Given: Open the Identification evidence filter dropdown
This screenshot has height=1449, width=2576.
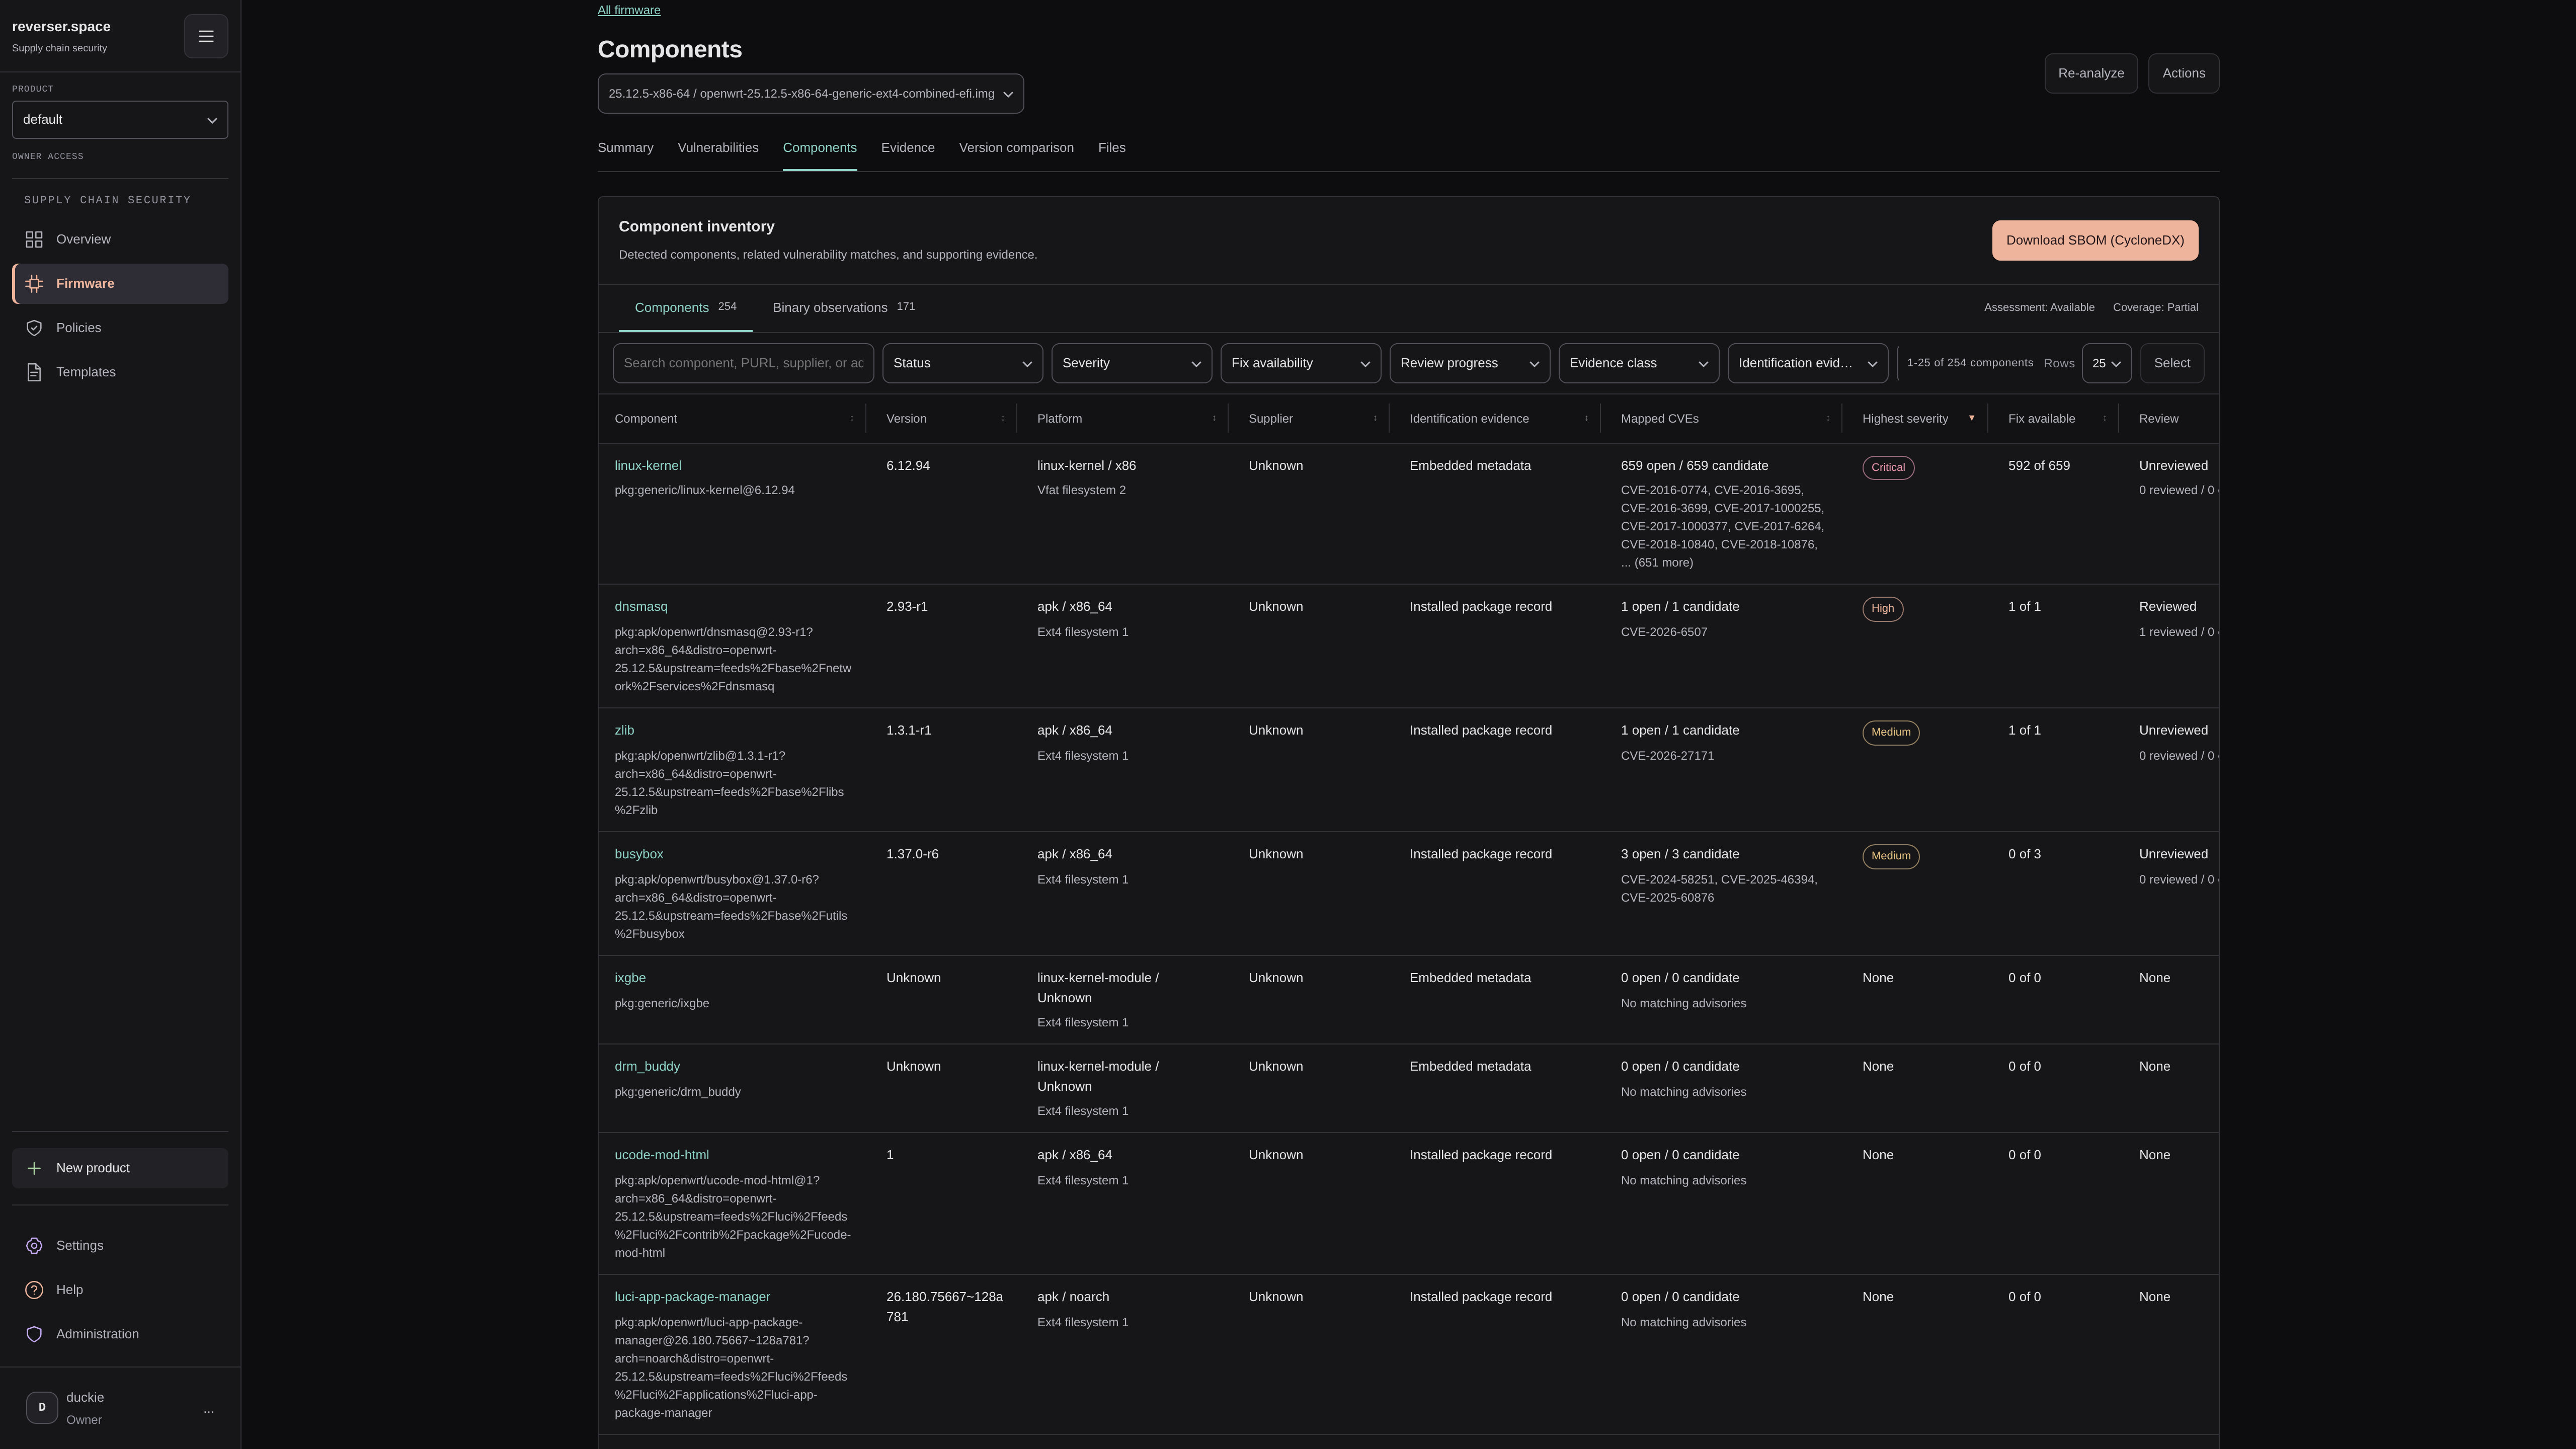Looking at the screenshot, I should pyautogui.click(x=1807, y=363).
